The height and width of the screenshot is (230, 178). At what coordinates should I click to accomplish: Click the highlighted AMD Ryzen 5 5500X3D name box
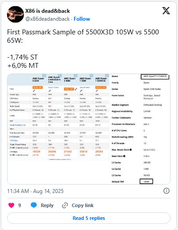point(155,77)
